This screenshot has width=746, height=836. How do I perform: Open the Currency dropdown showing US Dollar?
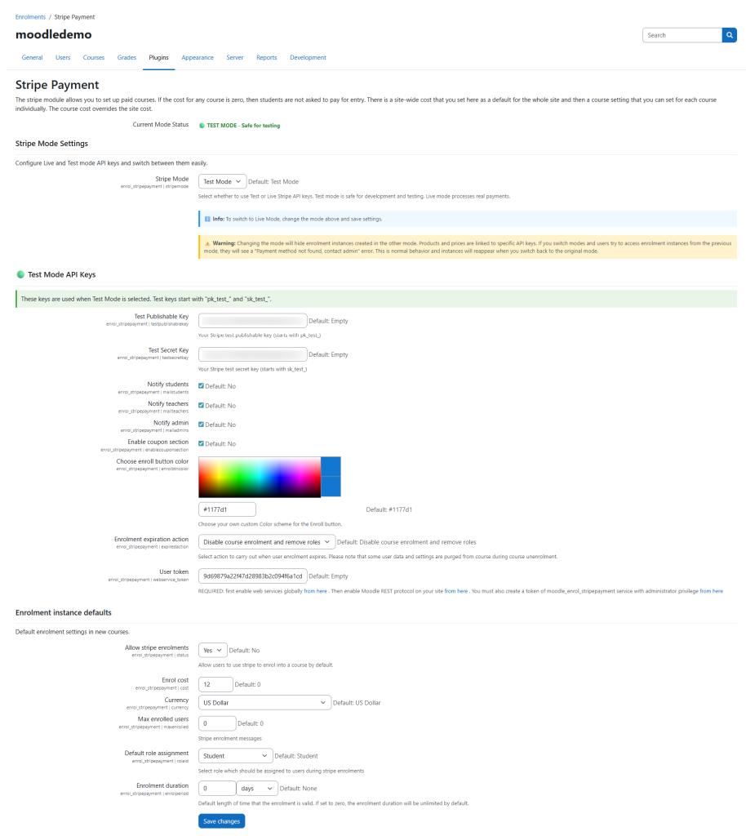coord(264,702)
